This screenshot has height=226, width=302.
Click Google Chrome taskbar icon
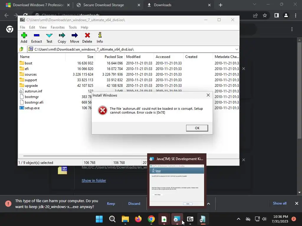151,219
